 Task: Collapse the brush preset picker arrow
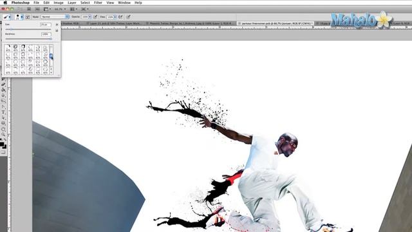click(22, 17)
